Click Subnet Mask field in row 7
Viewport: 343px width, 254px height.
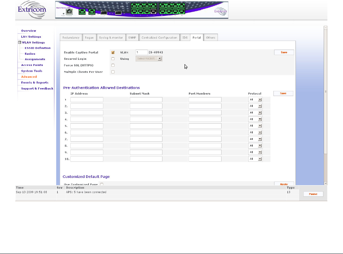(146, 139)
